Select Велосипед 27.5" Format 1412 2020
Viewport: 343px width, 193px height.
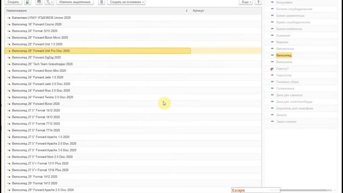(133, 110)
